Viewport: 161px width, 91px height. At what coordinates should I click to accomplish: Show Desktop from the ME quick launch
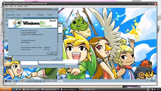coord(14,81)
